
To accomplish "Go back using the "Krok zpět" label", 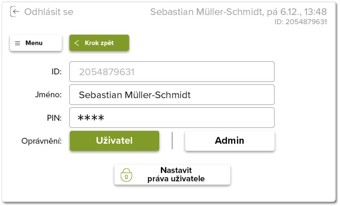I will tap(99, 43).
